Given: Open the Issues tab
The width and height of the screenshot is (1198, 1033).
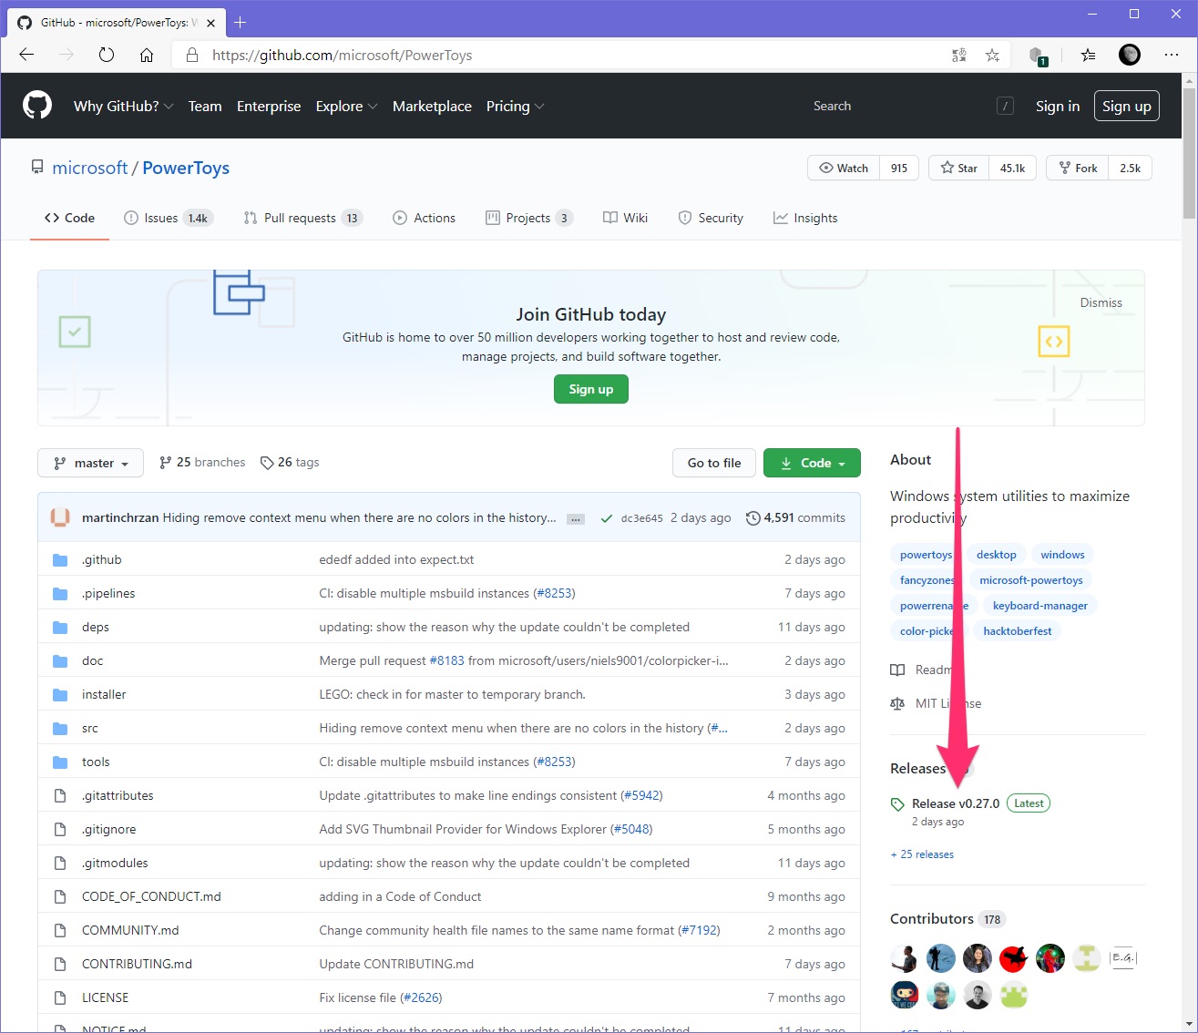Looking at the screenshot, I should point(168,218).
